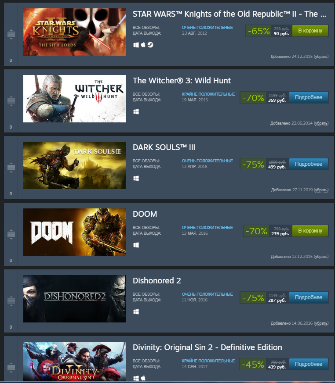This screenshot has height=383, width=335.
Task: Click the reorder handle next to DOOM
Action: [x=11, y=234]
